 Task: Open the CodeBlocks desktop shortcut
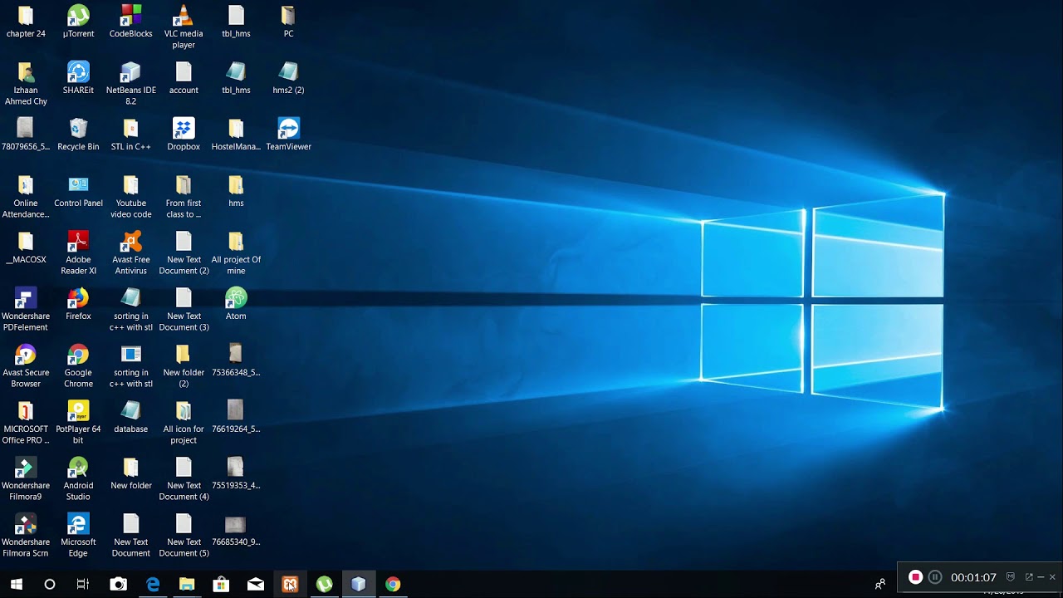tap(130, 22)
